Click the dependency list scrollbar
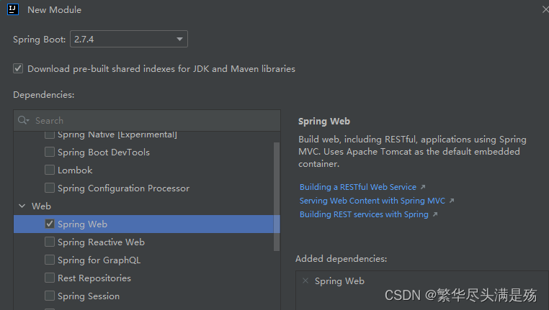 (277, 196)
